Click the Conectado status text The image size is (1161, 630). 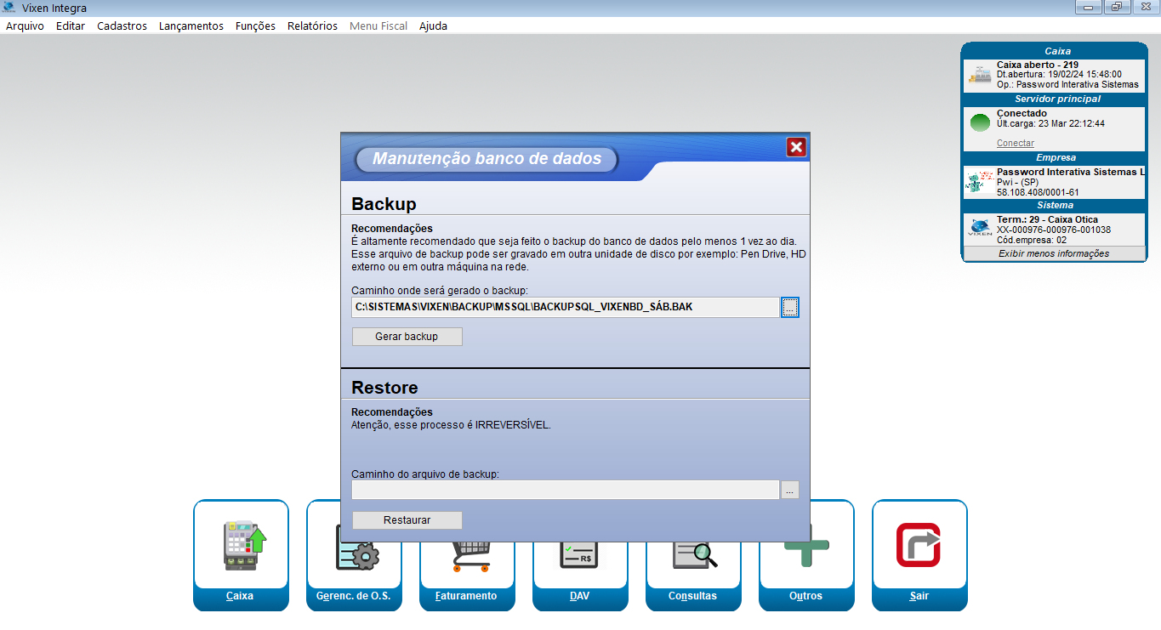(1022, 113)
